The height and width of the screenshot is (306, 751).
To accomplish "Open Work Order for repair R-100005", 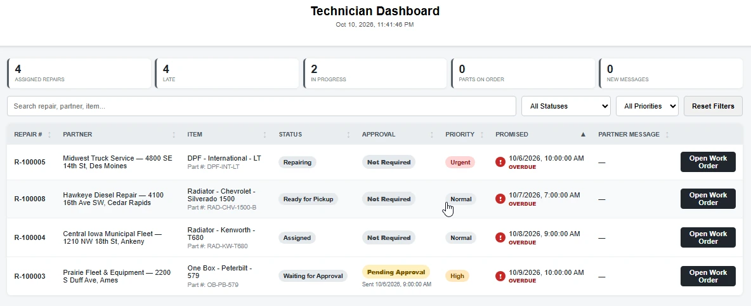I will 708,162.
